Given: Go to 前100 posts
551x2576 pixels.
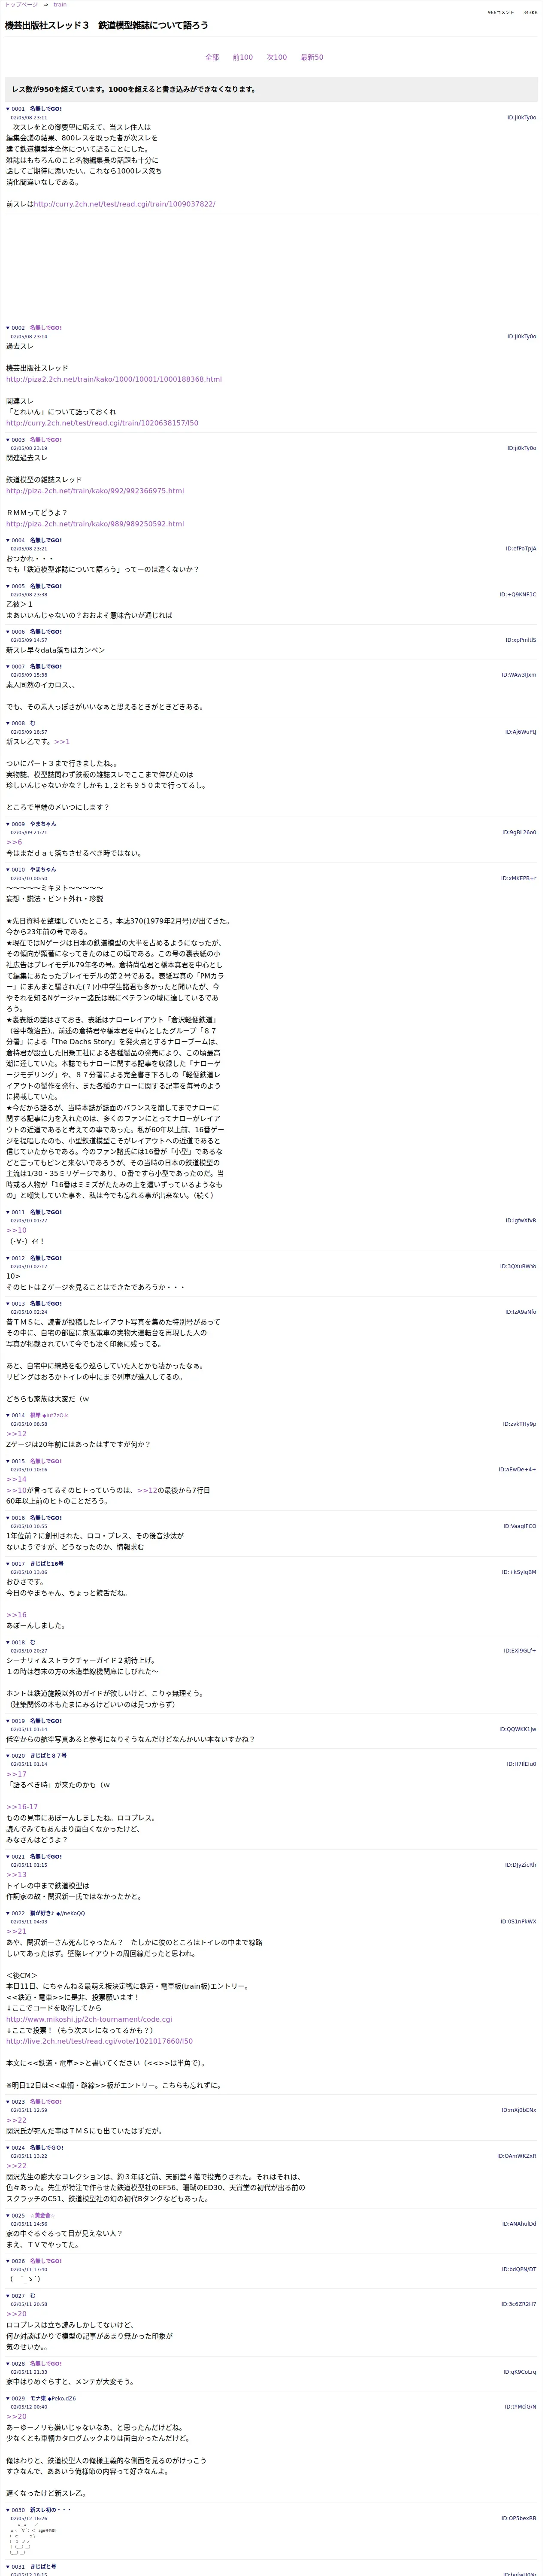Looking at the screenshot, I should (243, 58).
